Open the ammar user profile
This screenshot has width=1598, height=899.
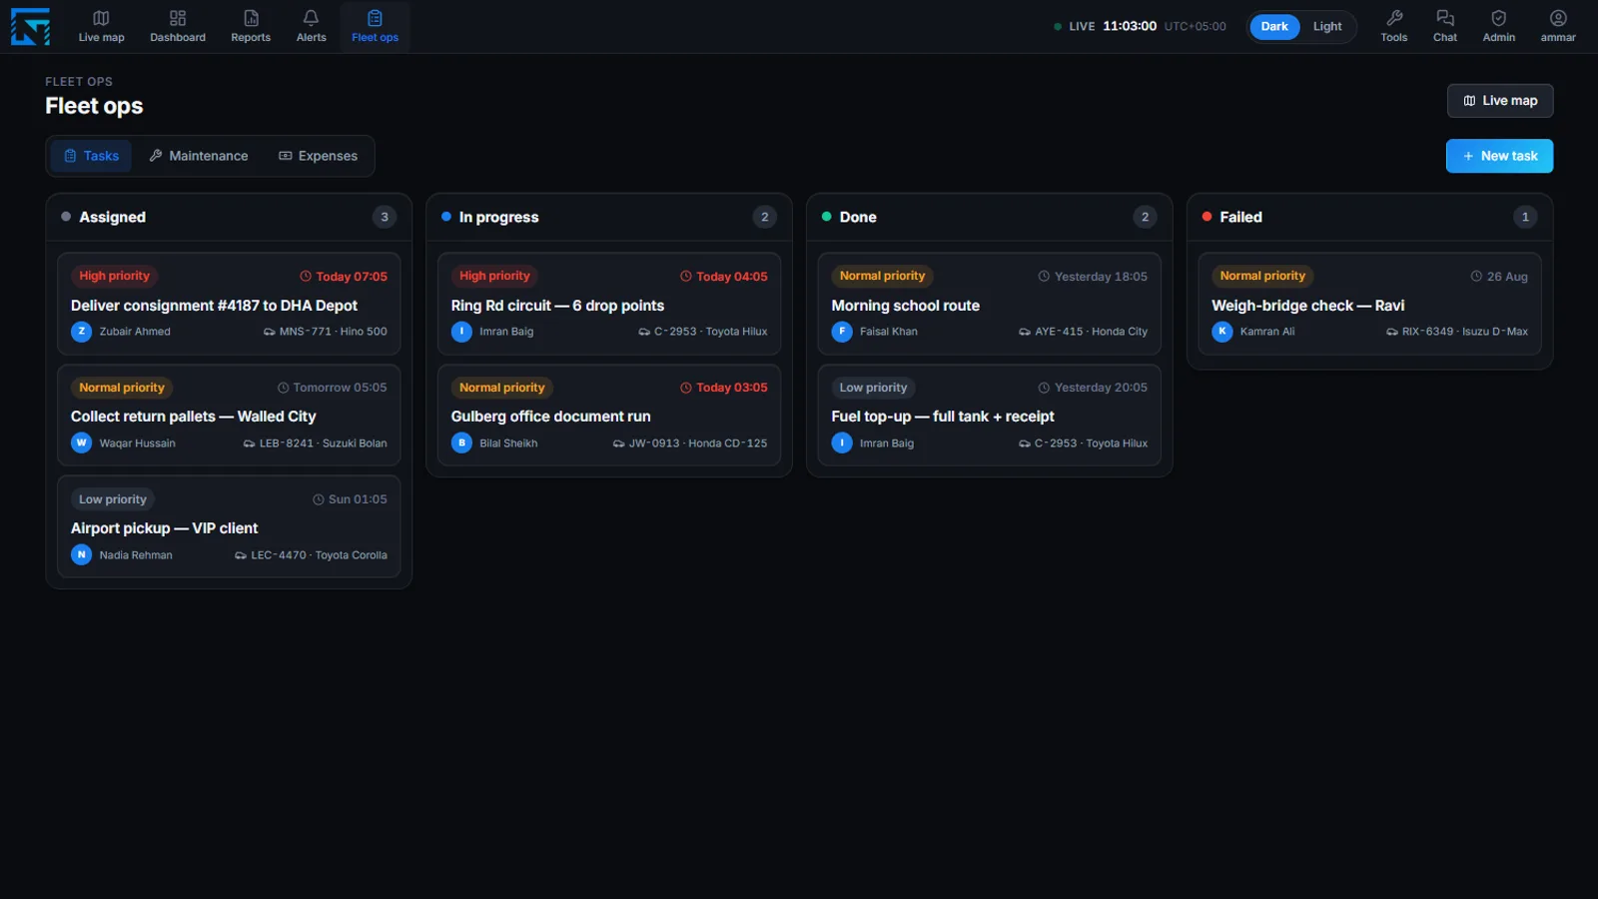point(1557,27)
